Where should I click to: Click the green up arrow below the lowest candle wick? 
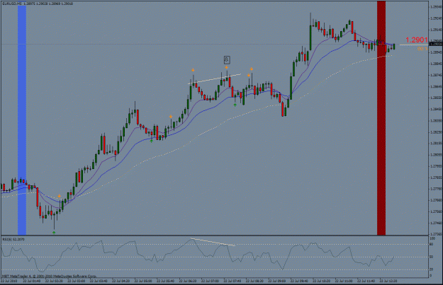click(x=54, y=233)
